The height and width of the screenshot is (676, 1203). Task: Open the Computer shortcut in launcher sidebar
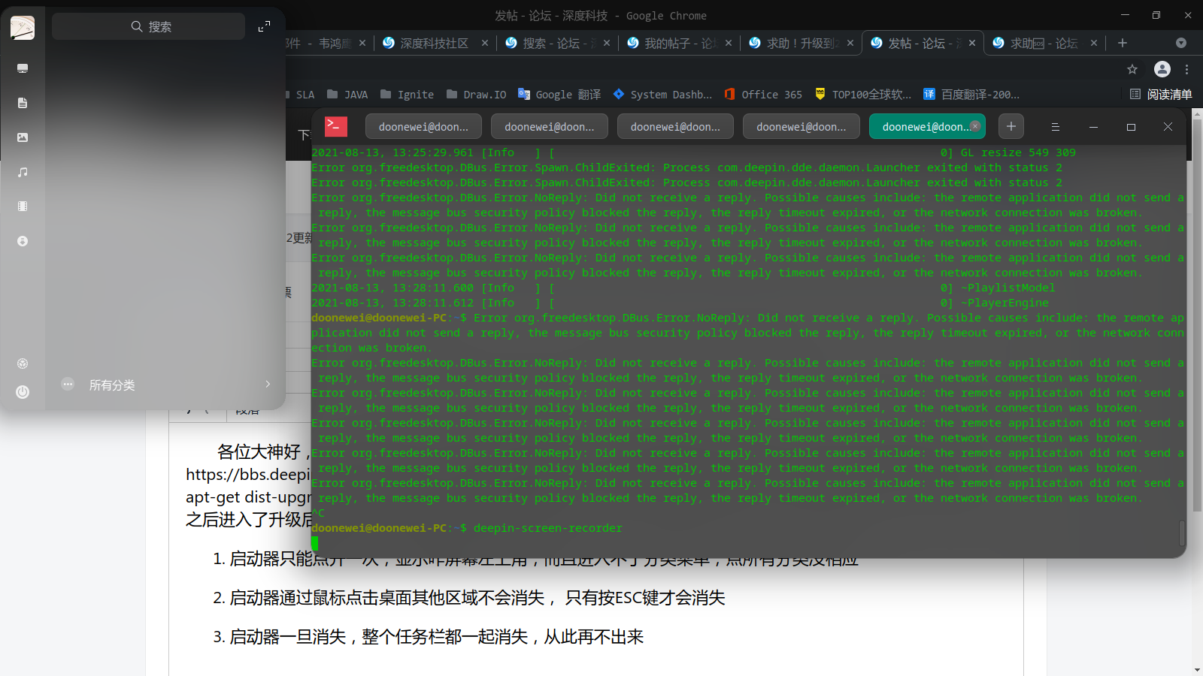pos(23,68)
